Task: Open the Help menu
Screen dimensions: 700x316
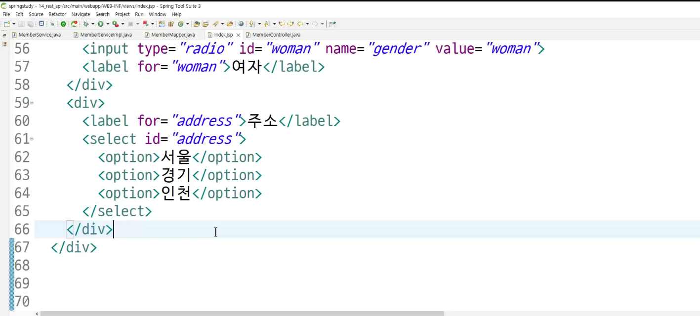Action: 177,14
